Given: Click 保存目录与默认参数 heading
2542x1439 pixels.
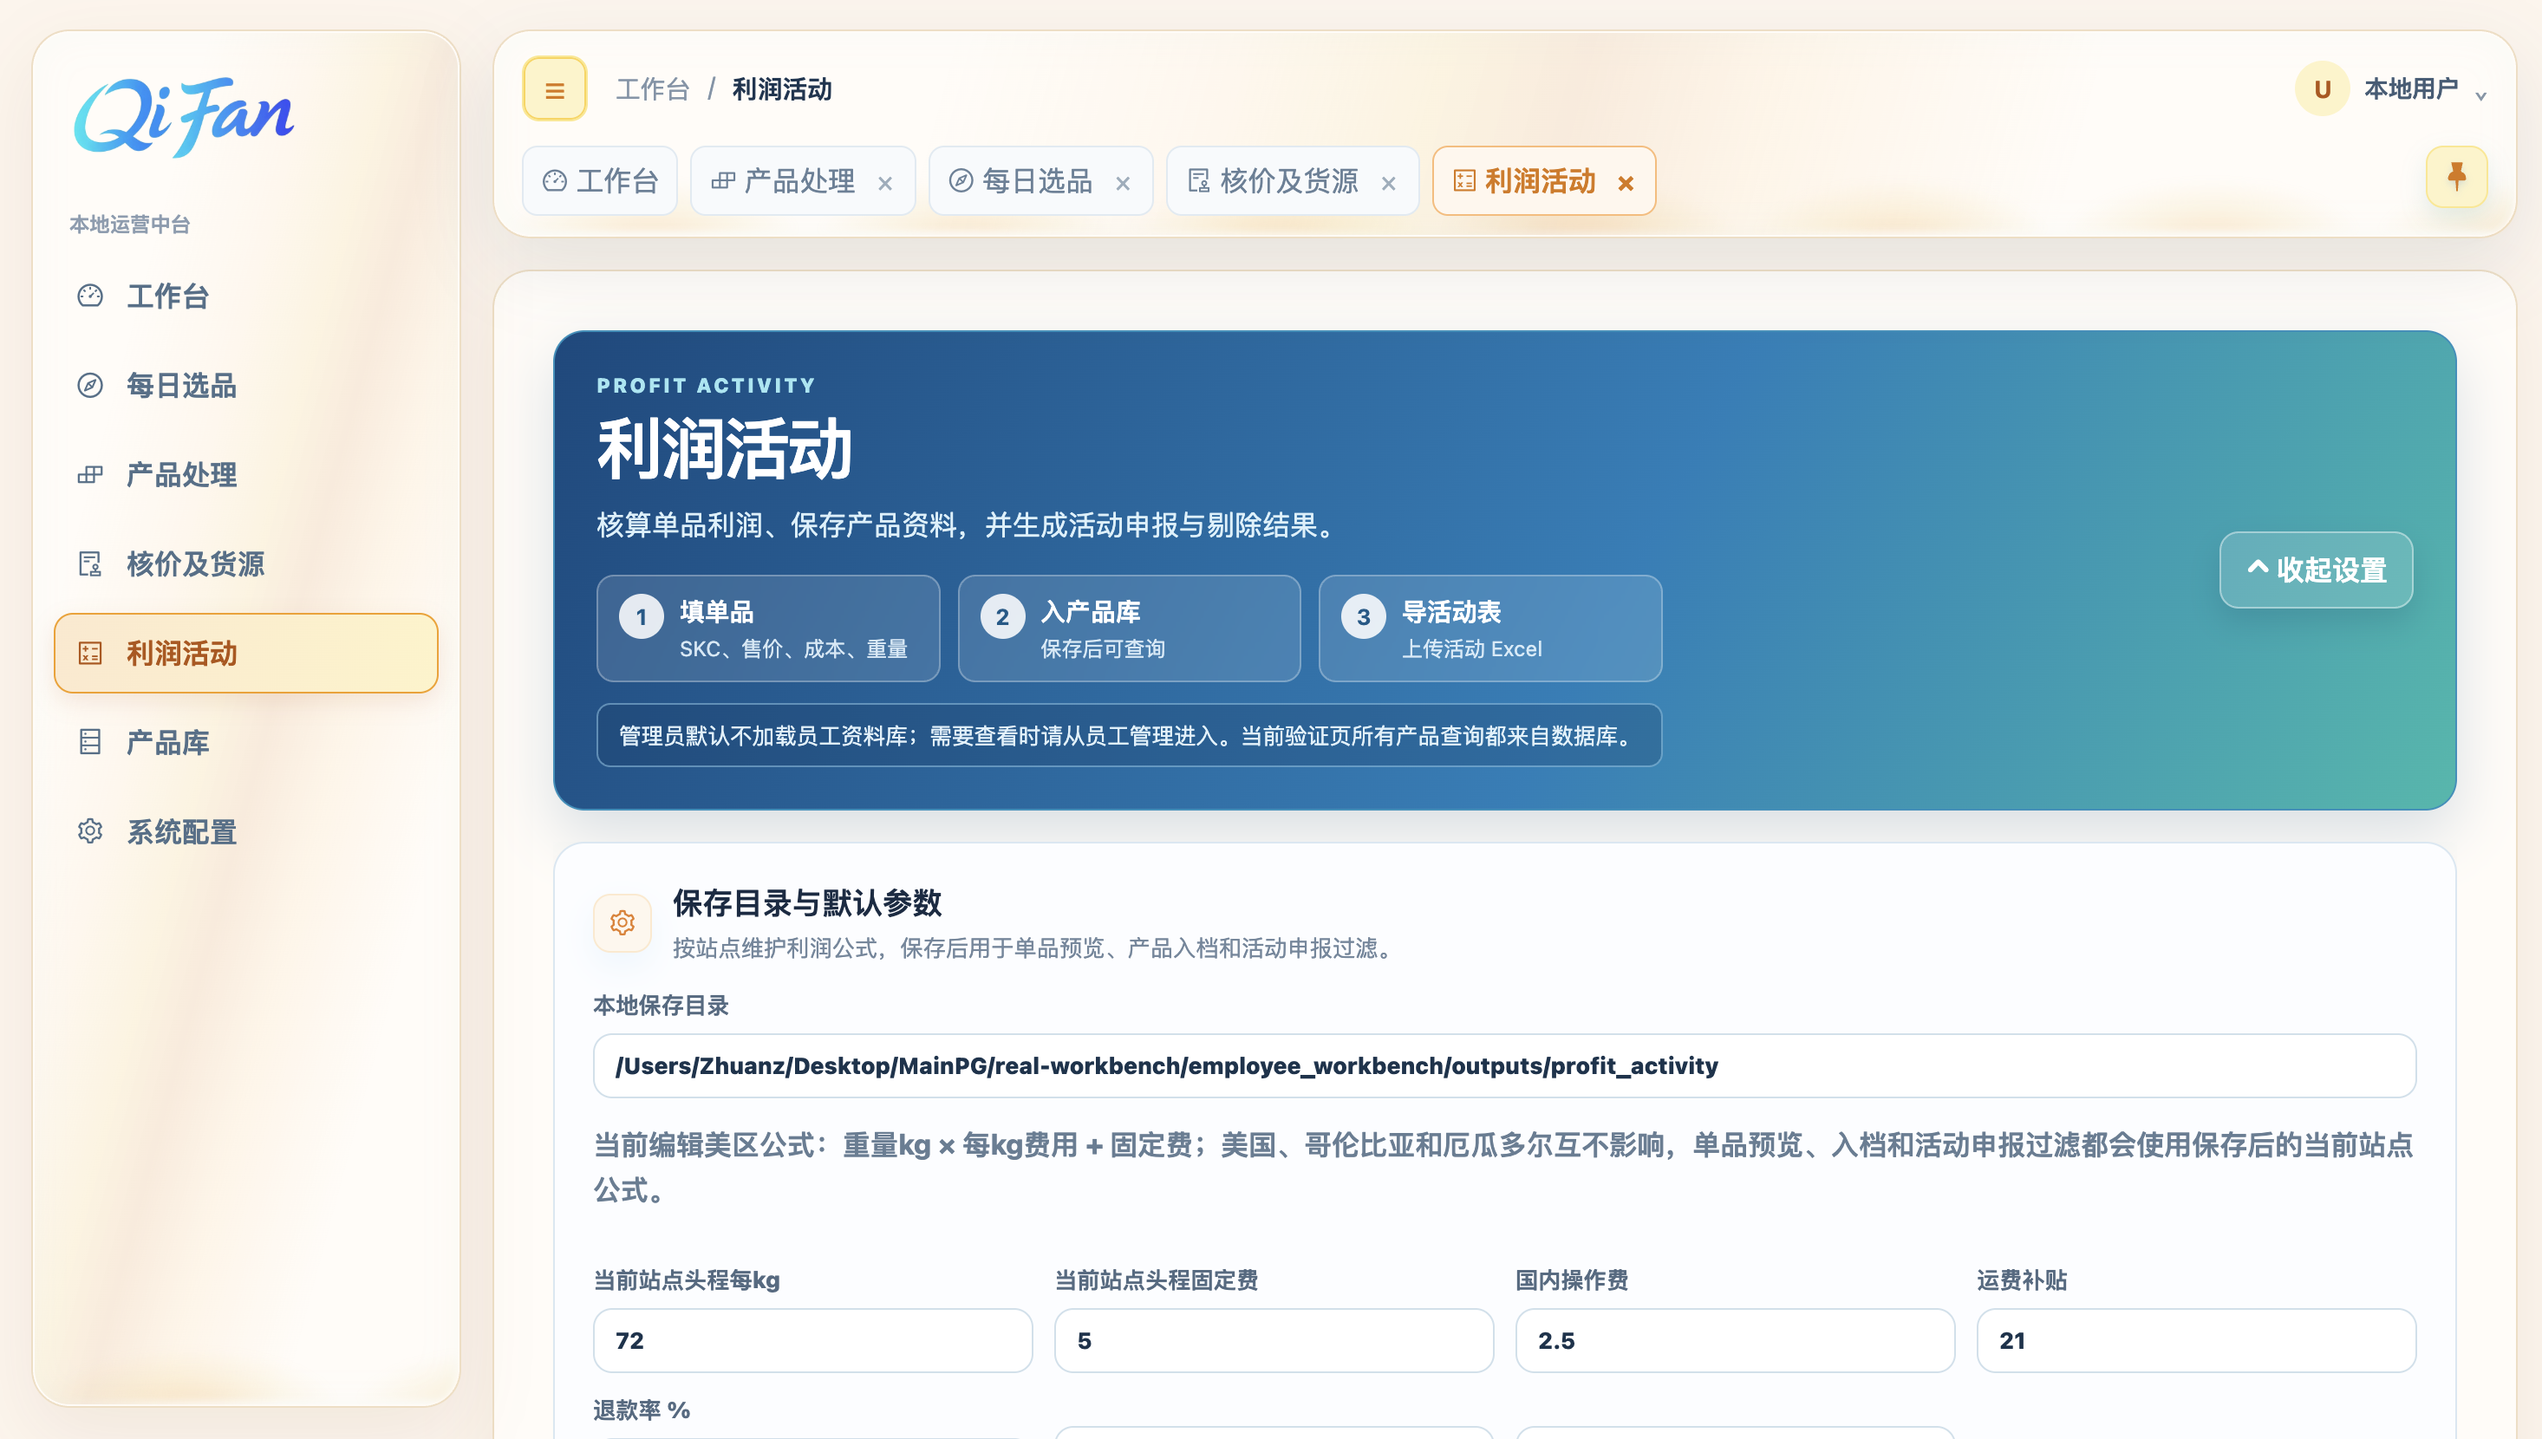Looking at the screenshot, I should click(807, 902).
